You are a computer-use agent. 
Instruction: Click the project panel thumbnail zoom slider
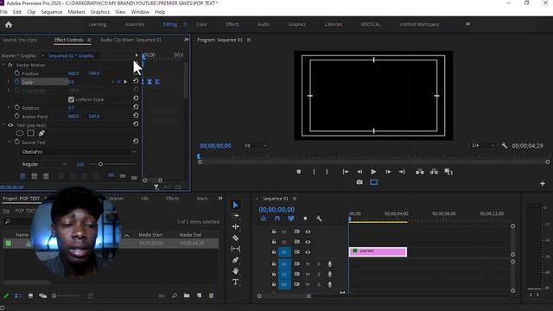coord(54,295)
